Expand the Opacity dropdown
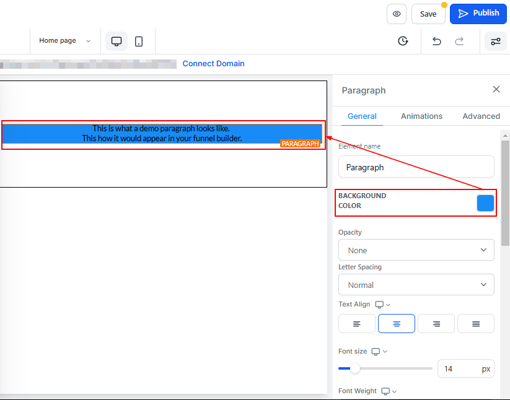This screenshot has width=510, height=400. (x=416, y=250)
